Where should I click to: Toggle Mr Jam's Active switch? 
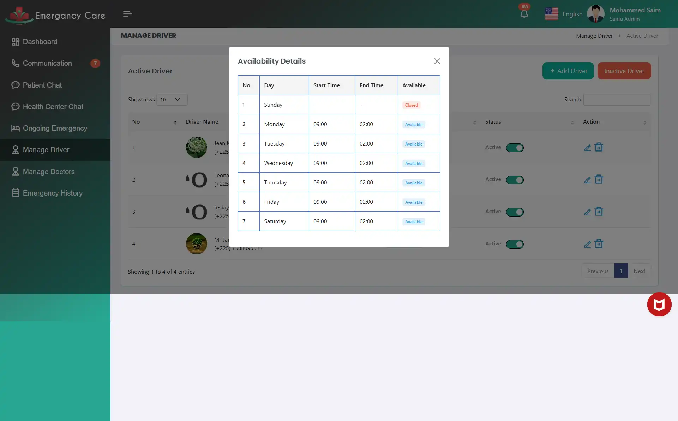pos(515,244)
